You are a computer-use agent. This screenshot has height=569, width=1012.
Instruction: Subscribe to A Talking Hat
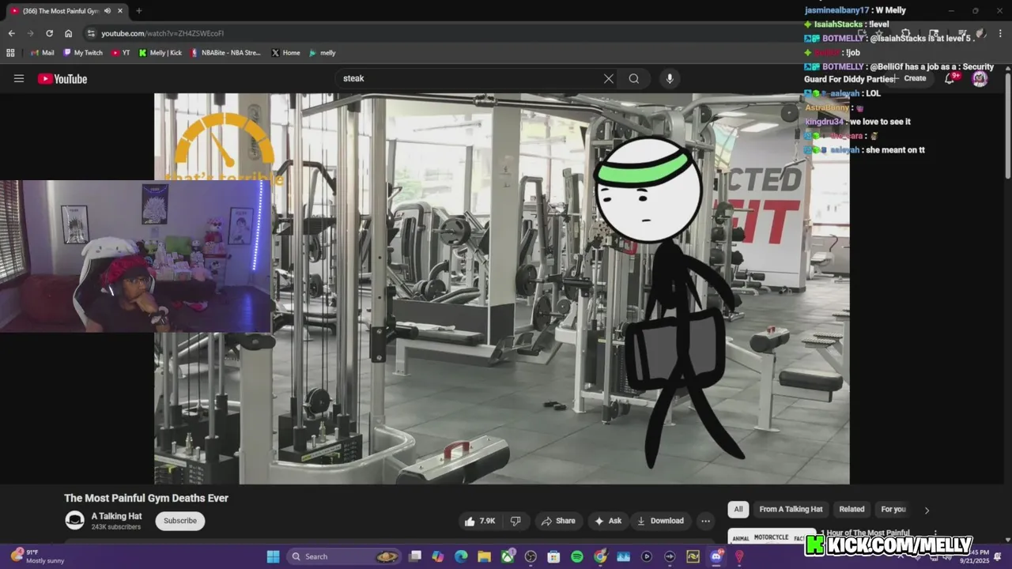coord(180,521)
